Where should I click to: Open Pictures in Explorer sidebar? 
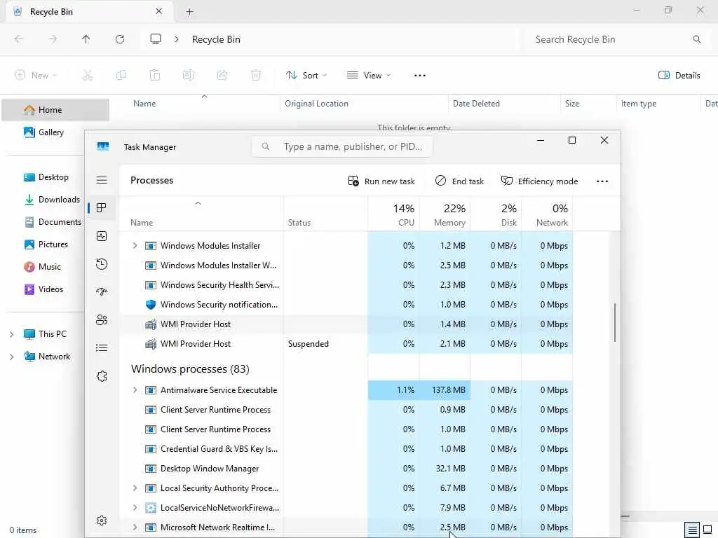tap(46, 244)
